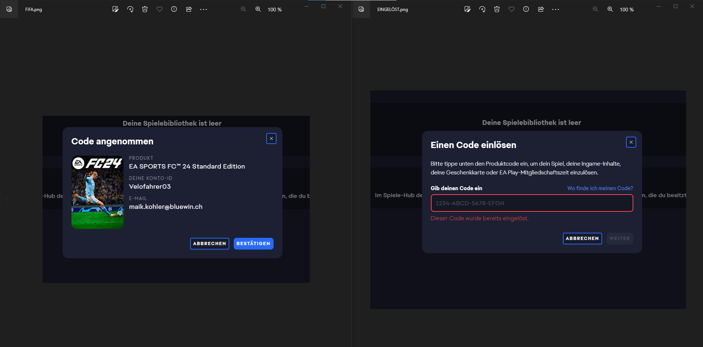
Task: Rotate the EINGELÖST.png image
Action: click(x=482, y=10)
